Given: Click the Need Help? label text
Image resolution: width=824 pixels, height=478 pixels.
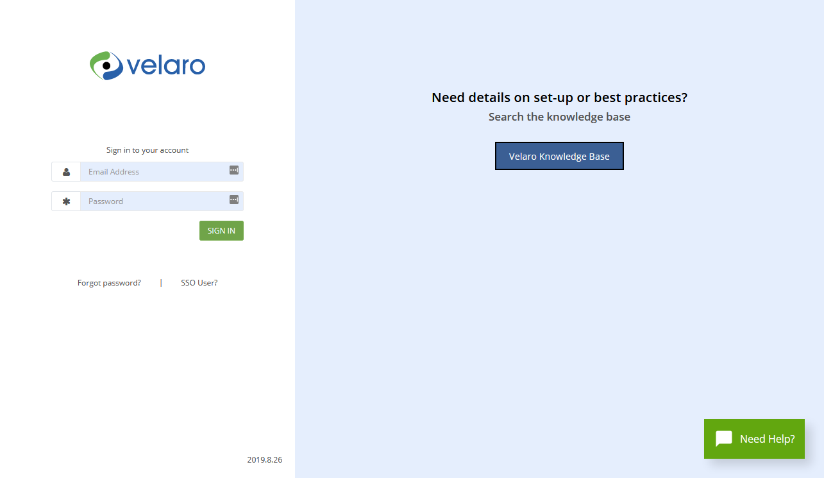Looking at the screenshot, I should [x=767, y=439].
